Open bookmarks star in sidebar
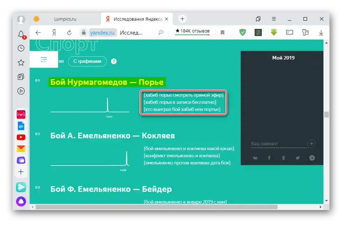The height and width of the screenshot is (225, 342). [x=21, y=62]
